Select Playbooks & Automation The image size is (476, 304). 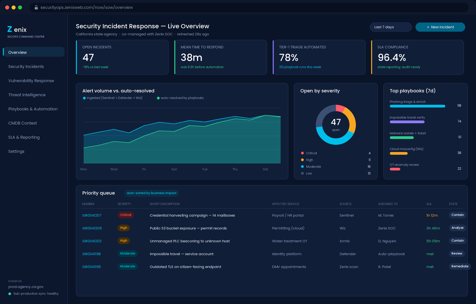click(33, 109)
